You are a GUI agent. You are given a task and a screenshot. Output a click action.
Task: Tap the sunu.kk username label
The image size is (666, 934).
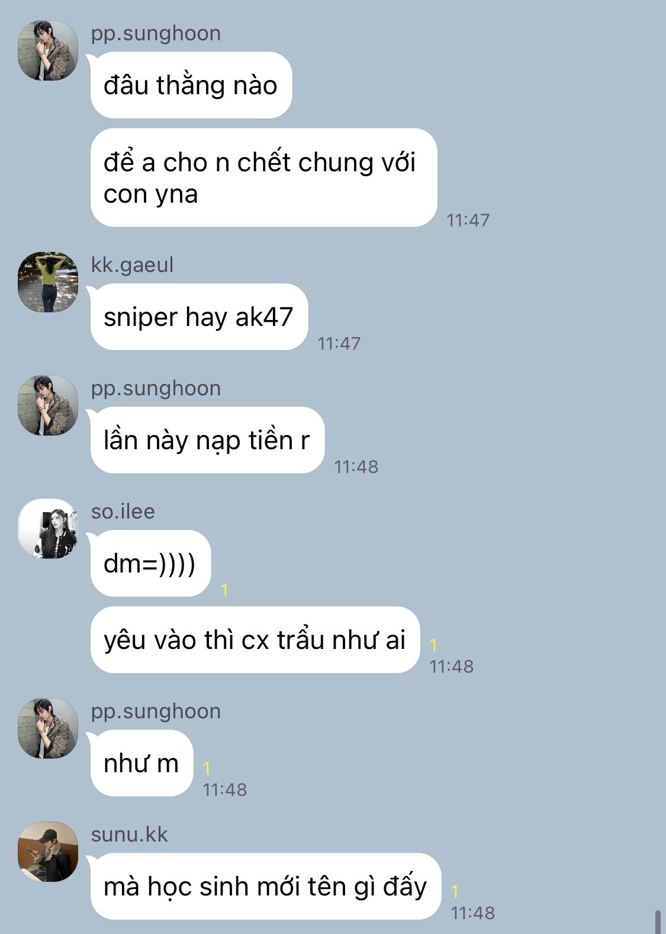pos(130,834)
